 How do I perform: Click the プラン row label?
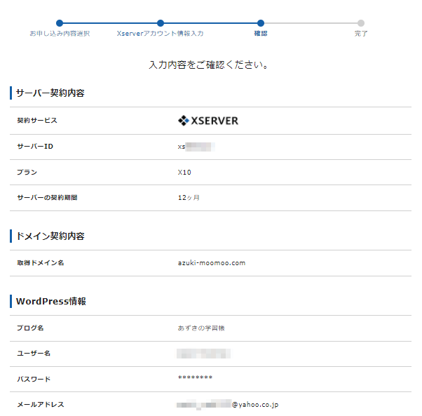(27, 172)
